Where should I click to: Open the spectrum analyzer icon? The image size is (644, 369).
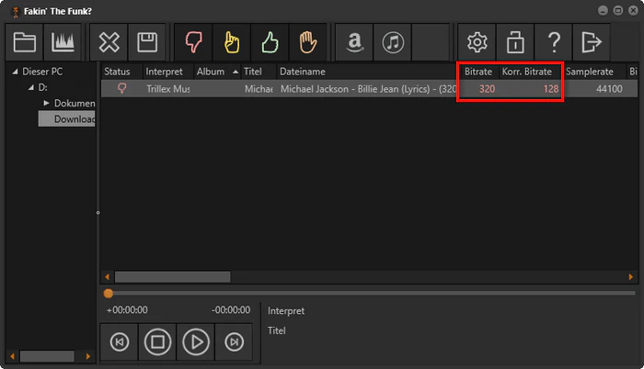[63, 42]
